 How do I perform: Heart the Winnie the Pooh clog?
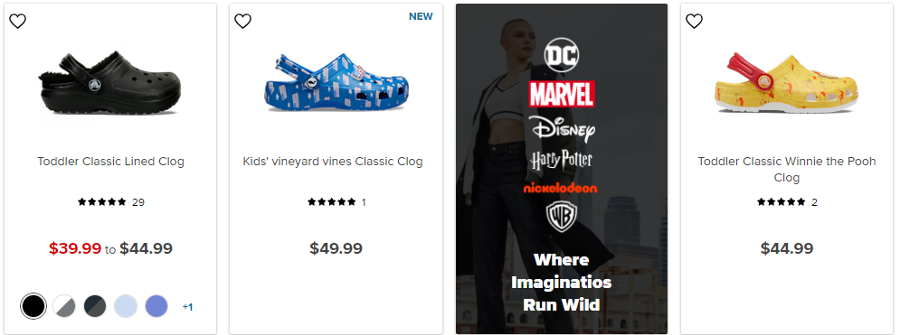coord(694,21)
